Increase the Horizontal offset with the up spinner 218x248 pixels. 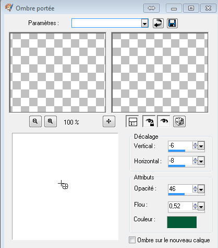[195, 159]
